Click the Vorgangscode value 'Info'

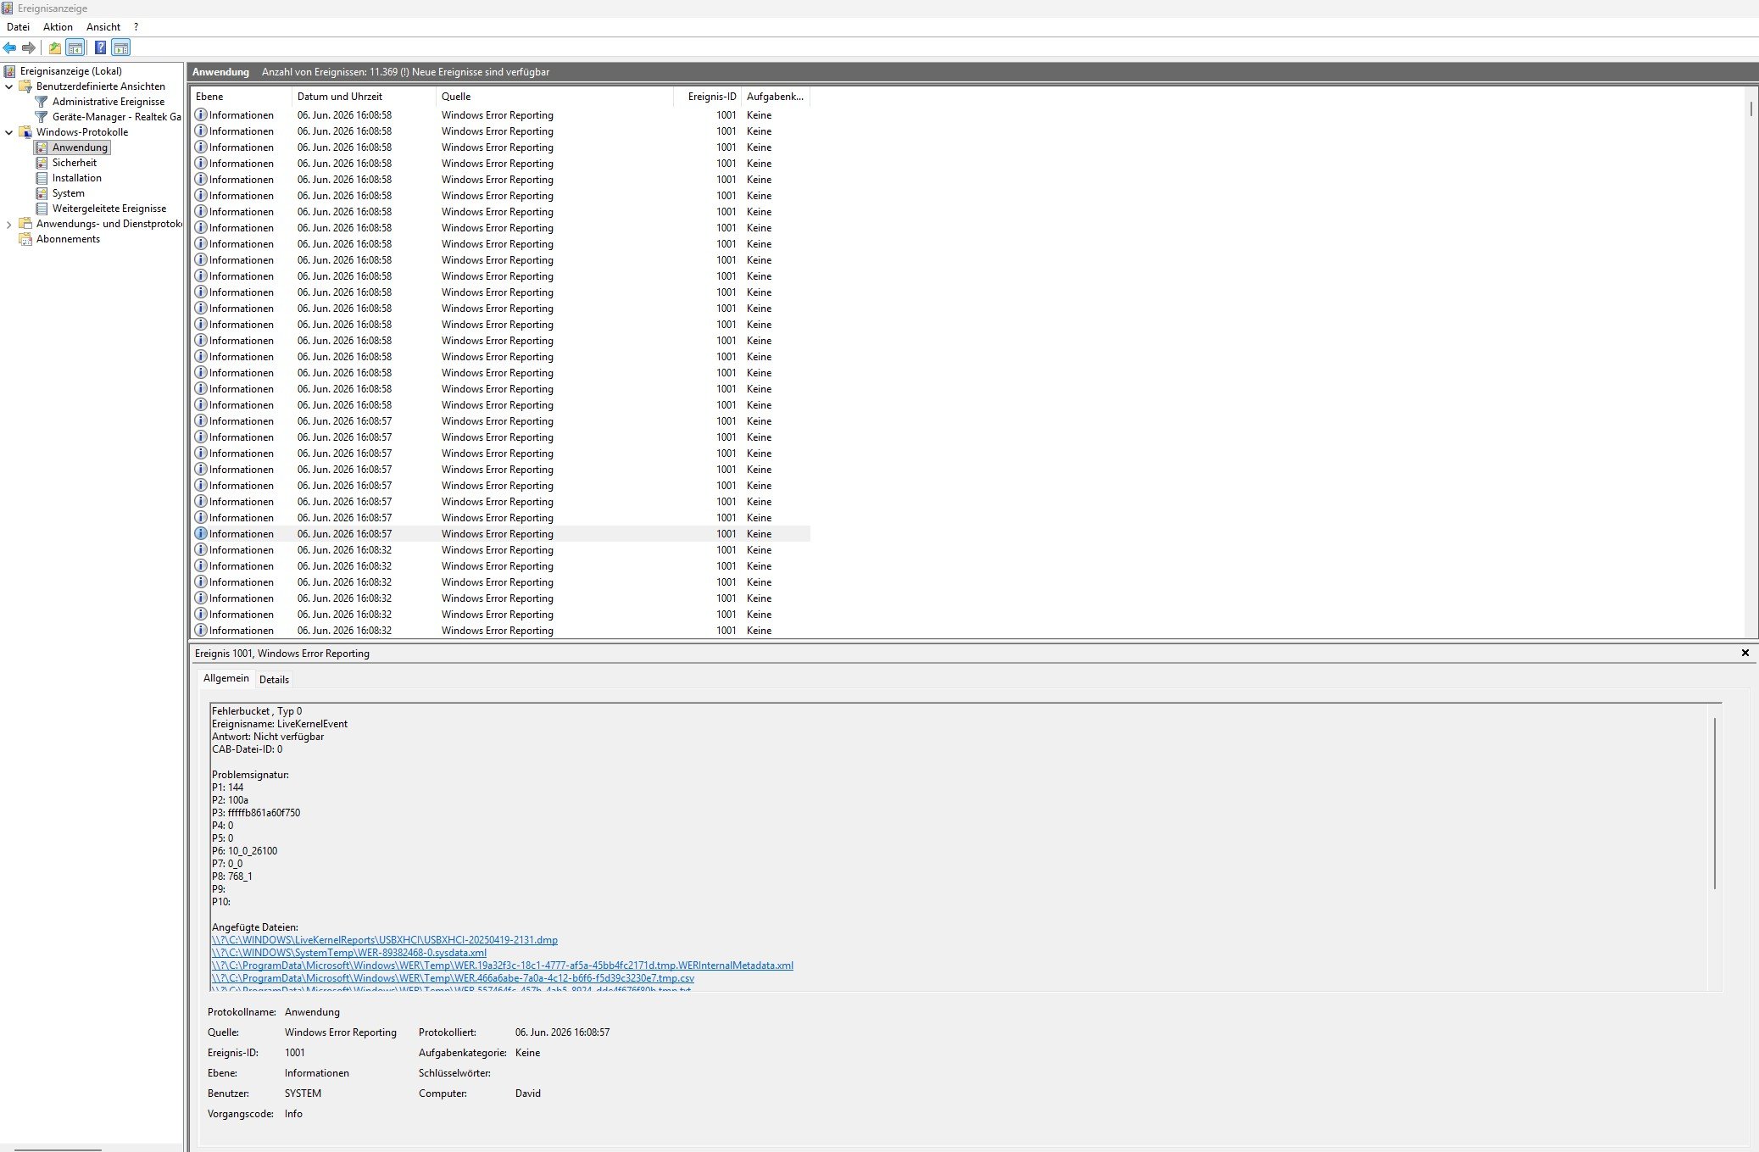pyautogui.click(x=293, y=1114)
